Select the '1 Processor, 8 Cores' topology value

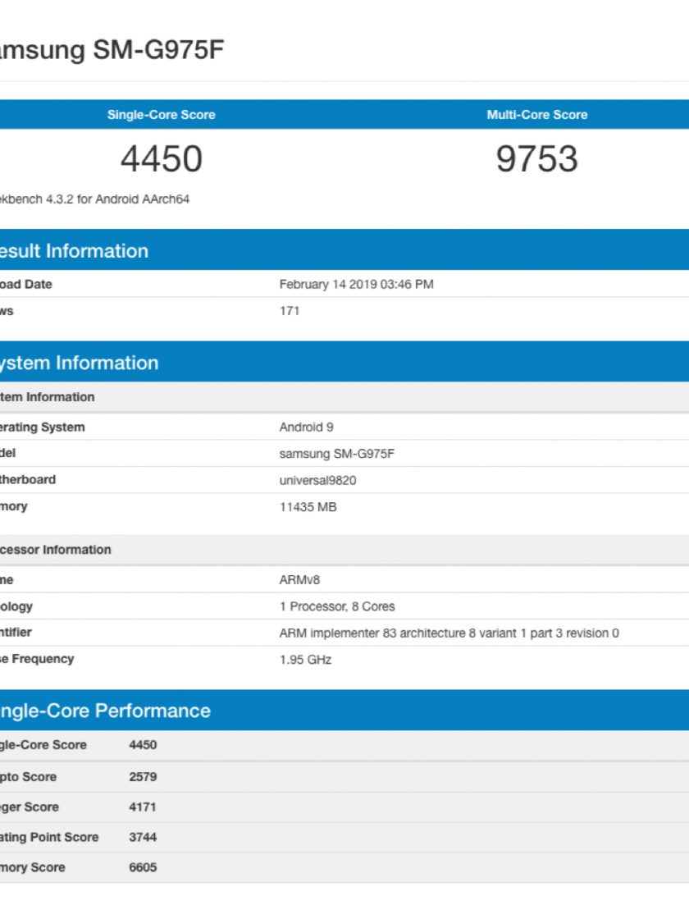tap(336, 606)
